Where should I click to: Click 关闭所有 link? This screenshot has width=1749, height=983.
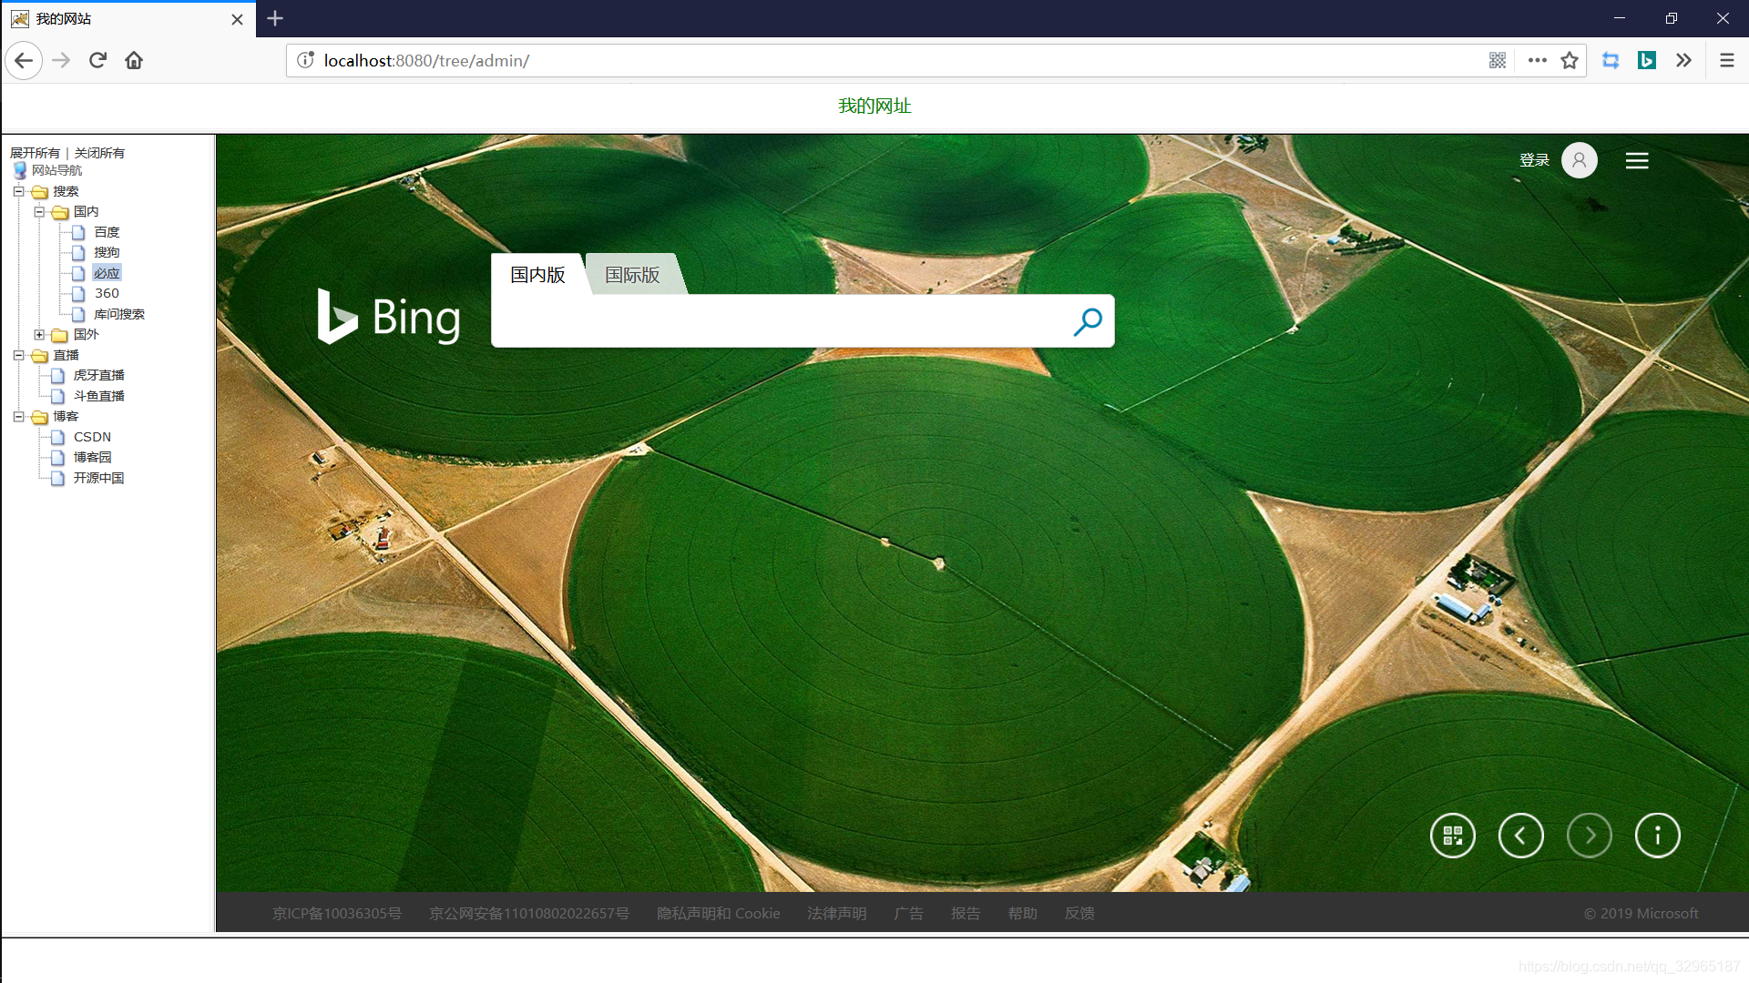[99, 153]
